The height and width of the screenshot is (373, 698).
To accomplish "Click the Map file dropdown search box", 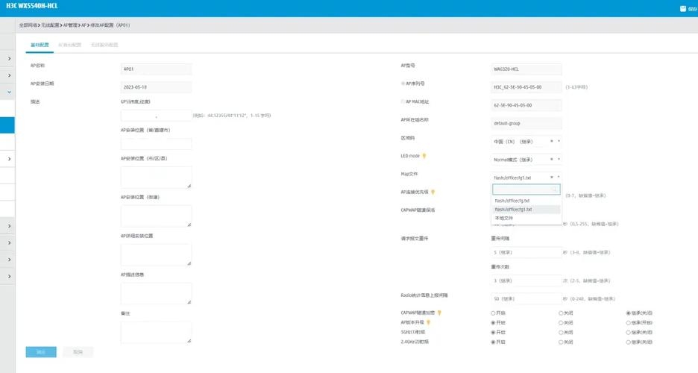I will [x=526, y=189].
